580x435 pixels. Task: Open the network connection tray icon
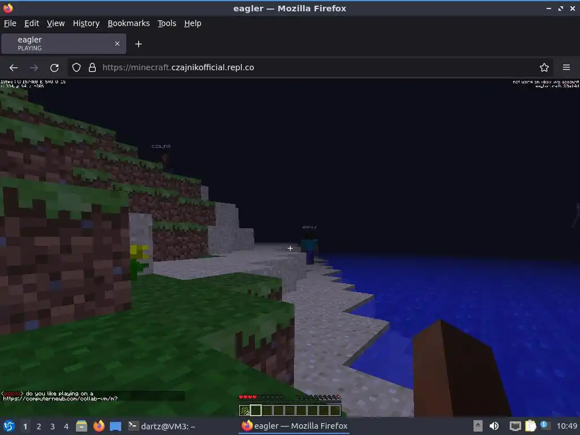tap(515, 426)
